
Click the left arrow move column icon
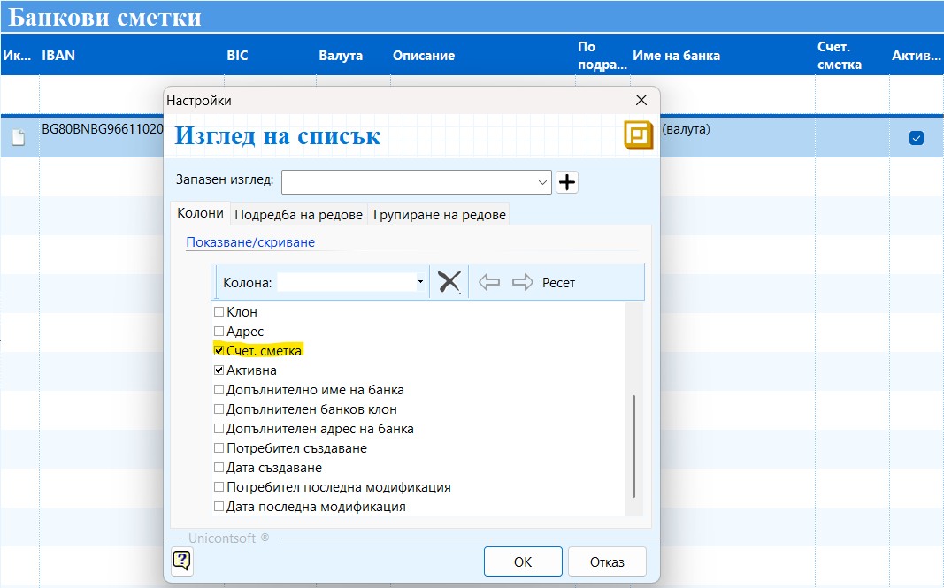click(489, 282)
